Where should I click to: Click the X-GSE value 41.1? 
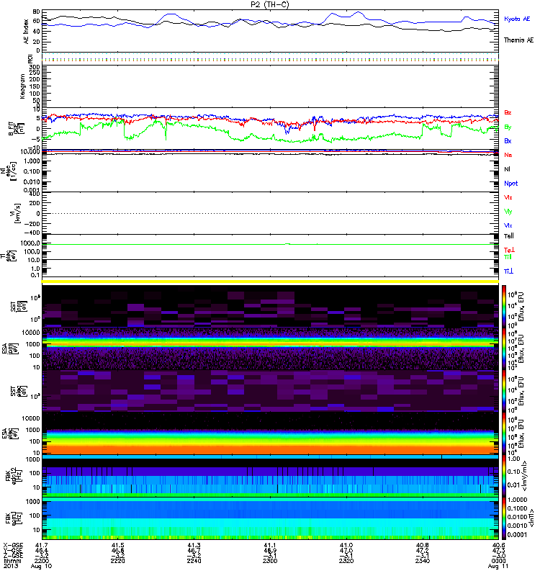click(x=270, y=545)
